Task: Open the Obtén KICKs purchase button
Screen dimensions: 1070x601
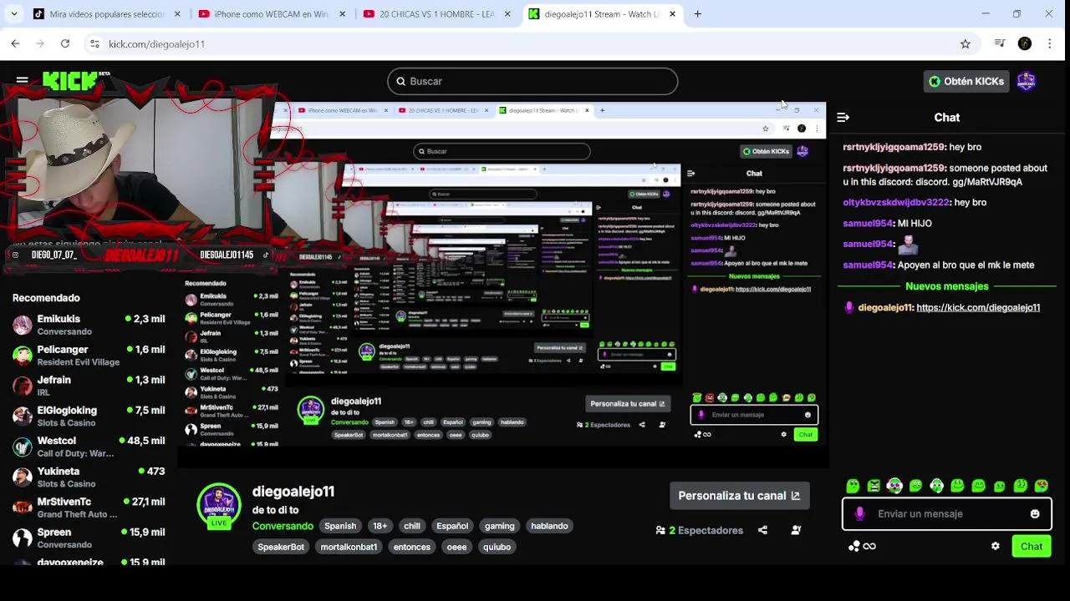Action: tap(966, 81)
